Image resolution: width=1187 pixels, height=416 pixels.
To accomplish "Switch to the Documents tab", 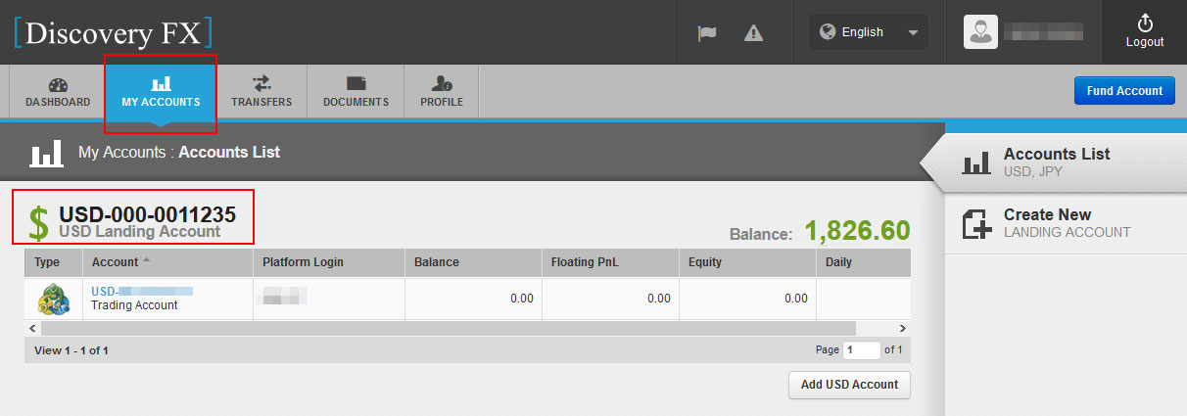I will pos(356,92).
